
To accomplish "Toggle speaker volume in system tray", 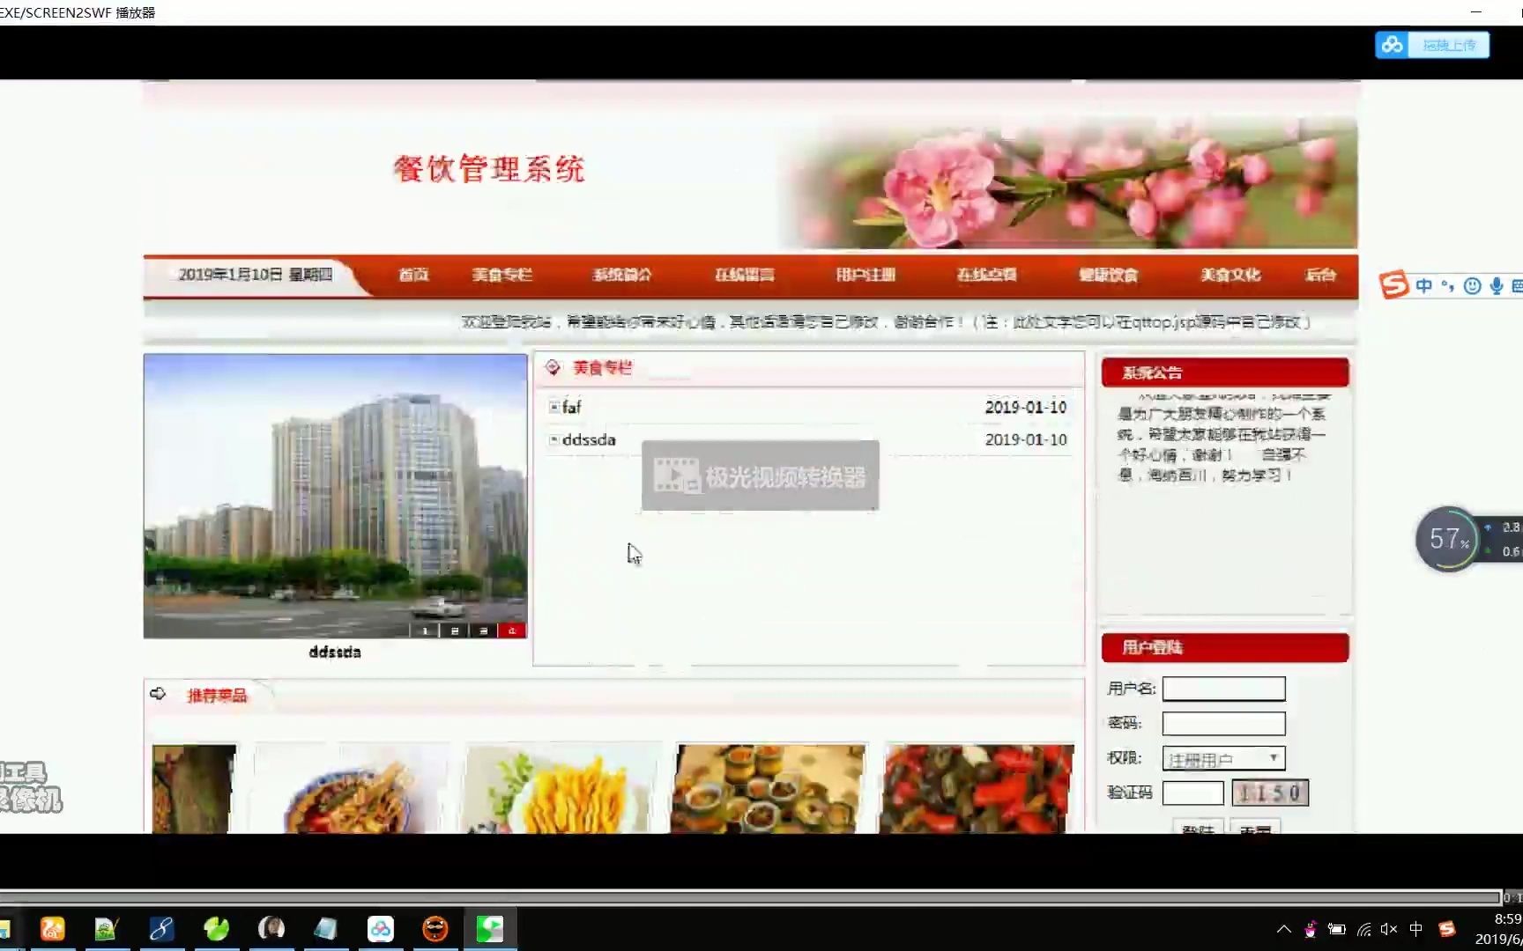I will pos(1389,929).
